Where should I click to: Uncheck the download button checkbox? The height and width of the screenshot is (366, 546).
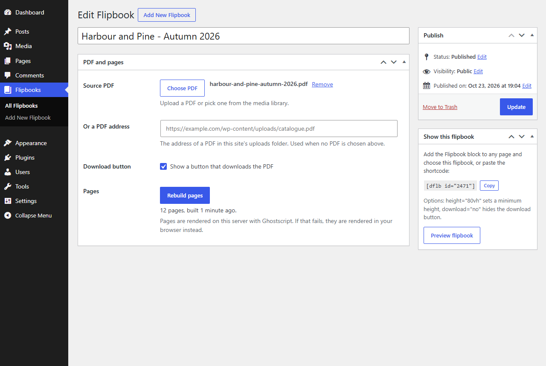[x=163, y=166]
